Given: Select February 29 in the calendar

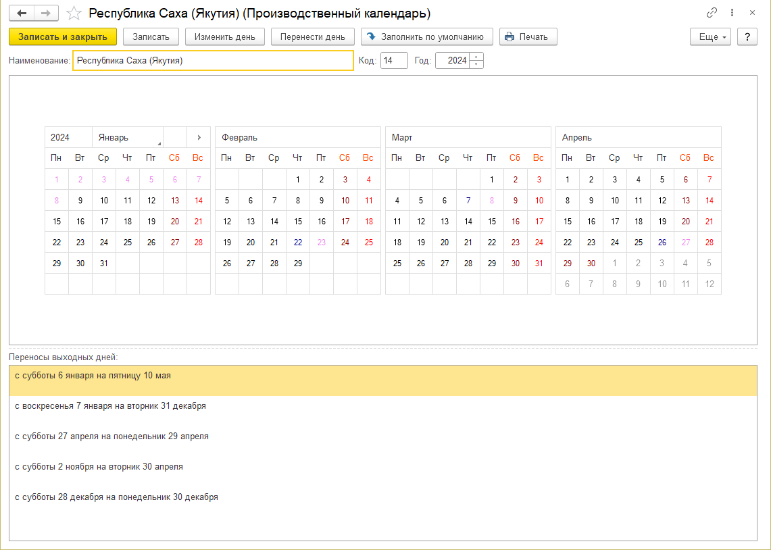Looking at the screenshot, I should (298, 264).
